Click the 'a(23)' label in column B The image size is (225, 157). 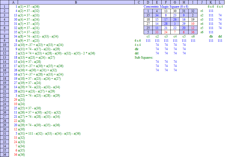21,100
